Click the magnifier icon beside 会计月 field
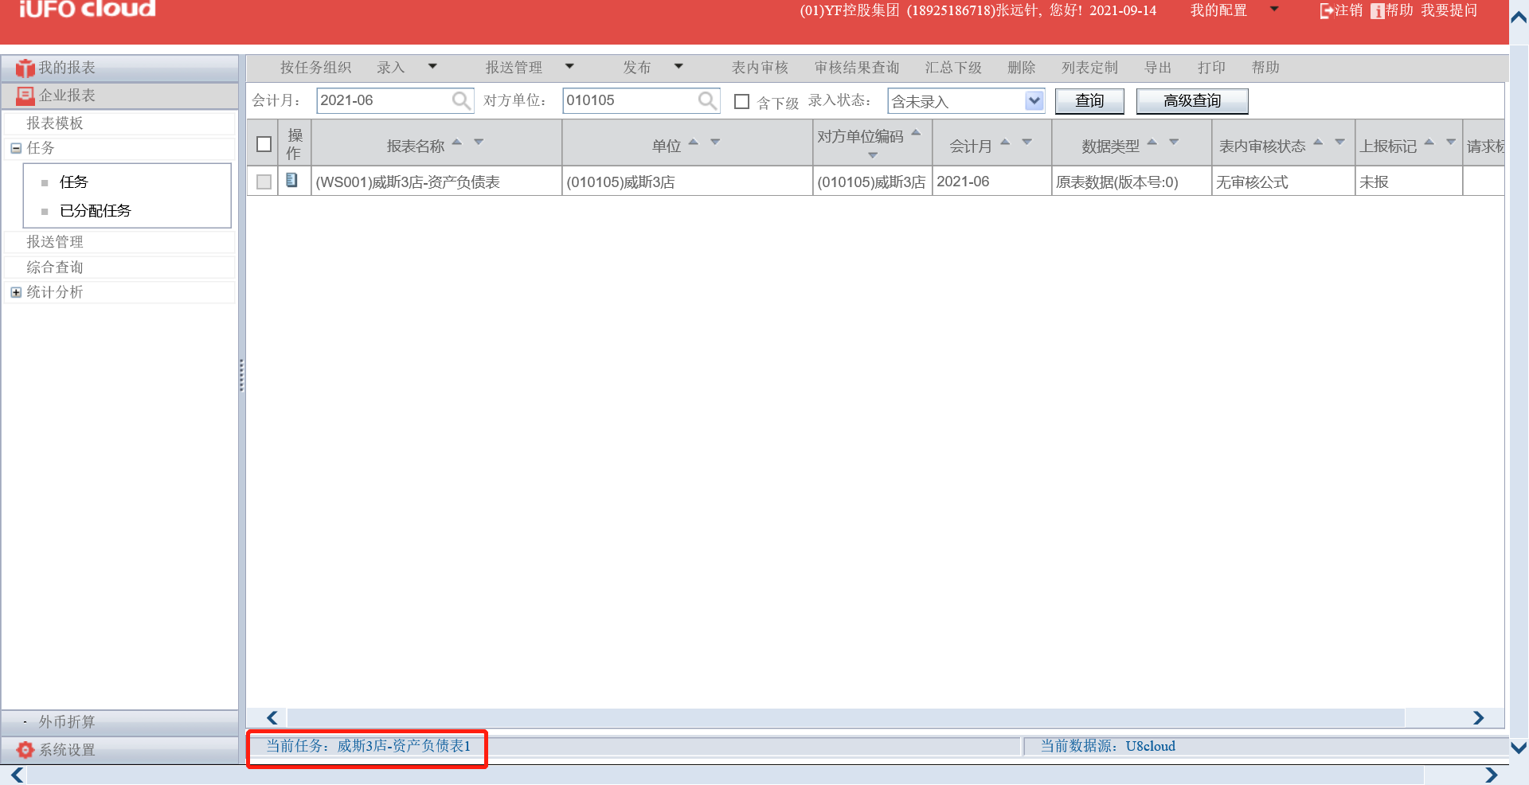 tap(460, 100)
